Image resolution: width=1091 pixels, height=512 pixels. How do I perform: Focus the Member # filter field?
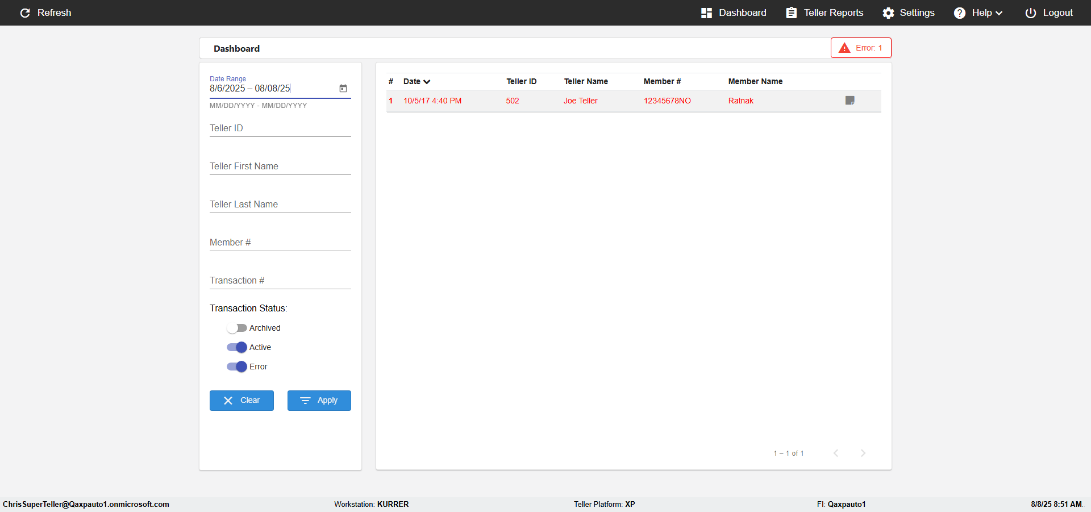(280, 243)
